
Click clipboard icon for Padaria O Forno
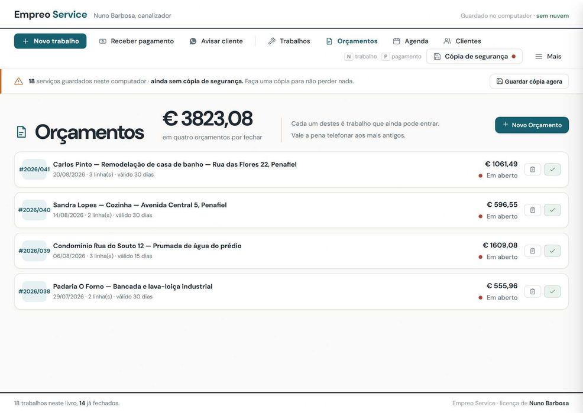532,291
